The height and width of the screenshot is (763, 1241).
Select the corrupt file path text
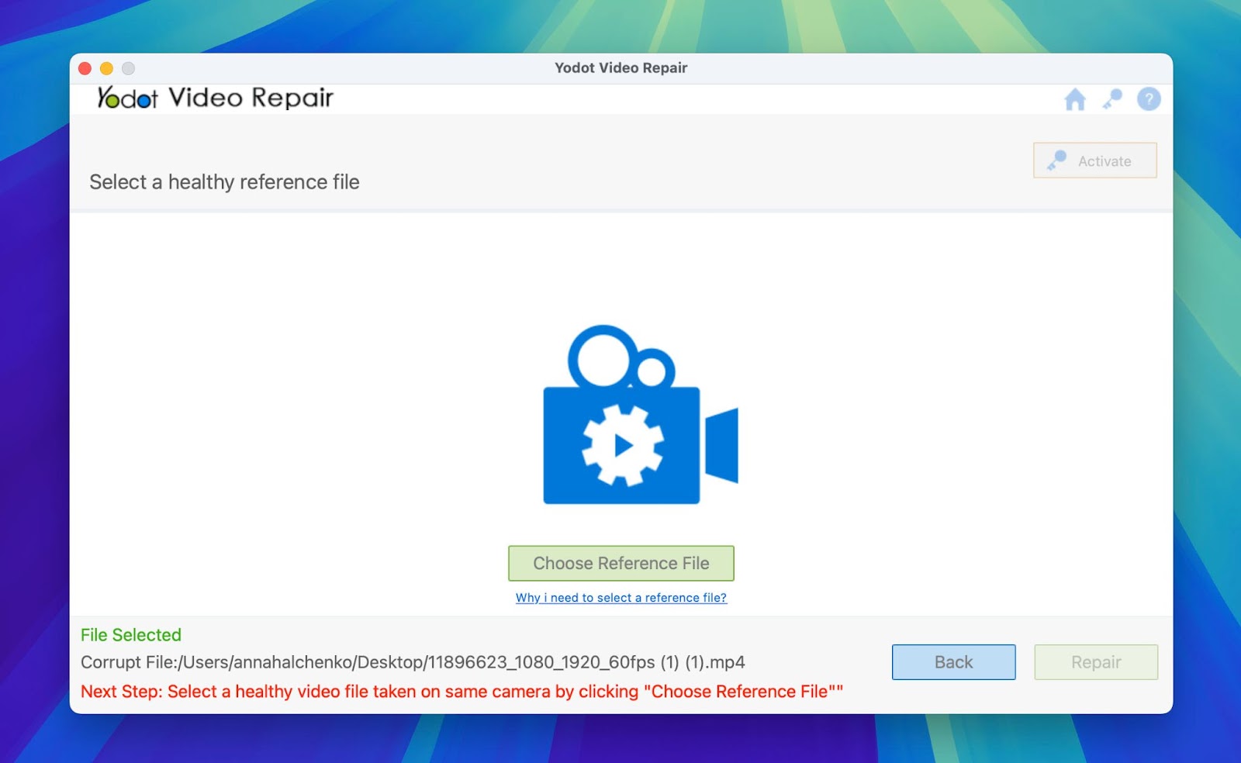(413, 662)
